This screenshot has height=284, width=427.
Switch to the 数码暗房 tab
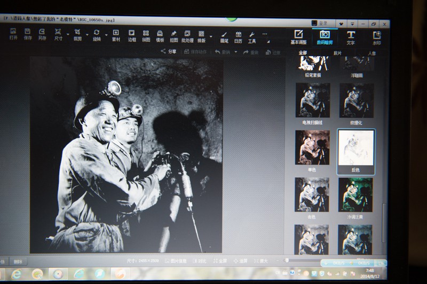click(325, 37)
